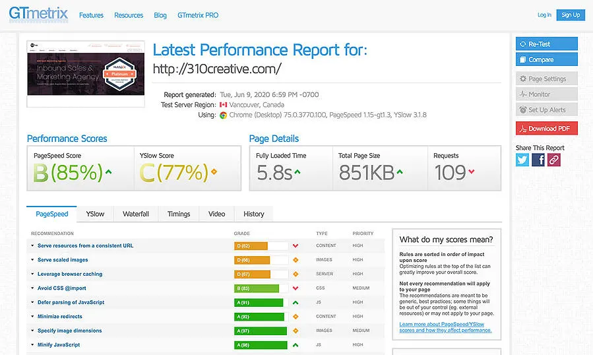Copy report link via chain icon

click(553, 160)
